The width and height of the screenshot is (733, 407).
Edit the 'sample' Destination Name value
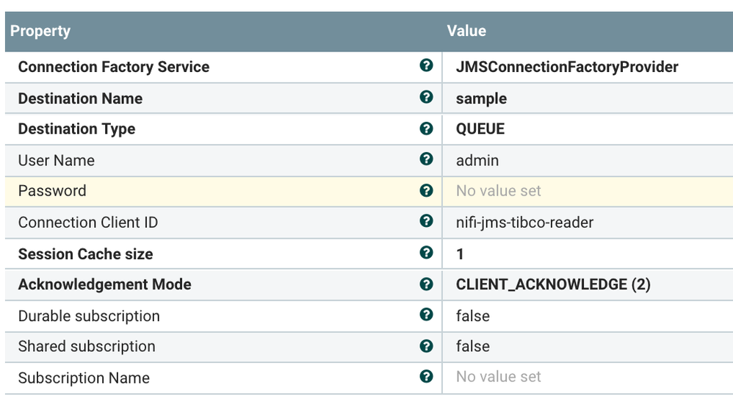[x=481, y=98]
